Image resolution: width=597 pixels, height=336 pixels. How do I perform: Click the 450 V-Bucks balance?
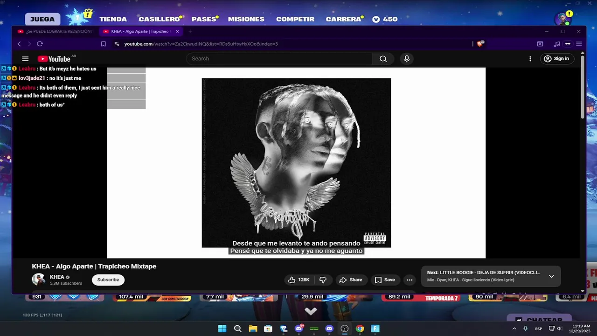click(385, 19)
